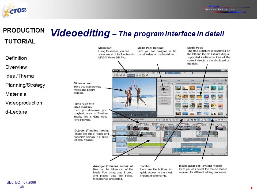Click the My pictures button
This screenshot has width=257, height=192.
tap(164, 103)
